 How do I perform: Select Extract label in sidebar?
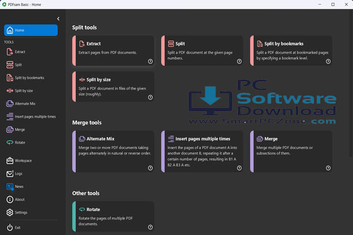coord(20,52)
